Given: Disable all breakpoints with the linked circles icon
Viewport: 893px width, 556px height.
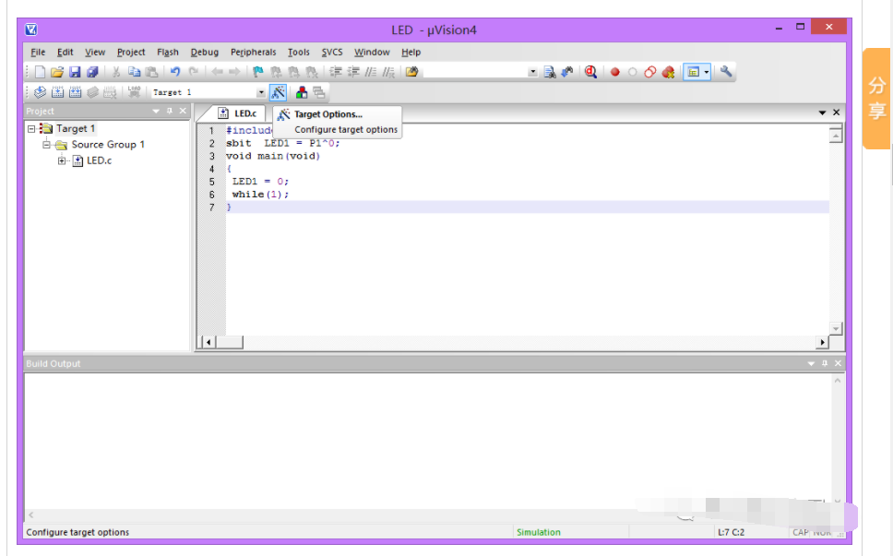Looking at the screenshot, I should [650, 72].
